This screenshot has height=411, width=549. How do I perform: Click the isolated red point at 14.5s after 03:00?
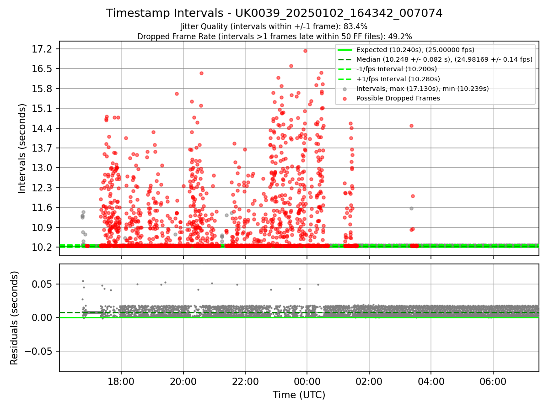(411, 126)
